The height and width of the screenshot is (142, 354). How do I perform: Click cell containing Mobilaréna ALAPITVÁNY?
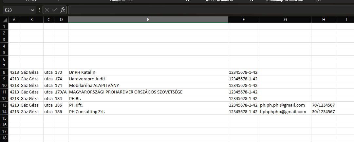click(148, 86)
